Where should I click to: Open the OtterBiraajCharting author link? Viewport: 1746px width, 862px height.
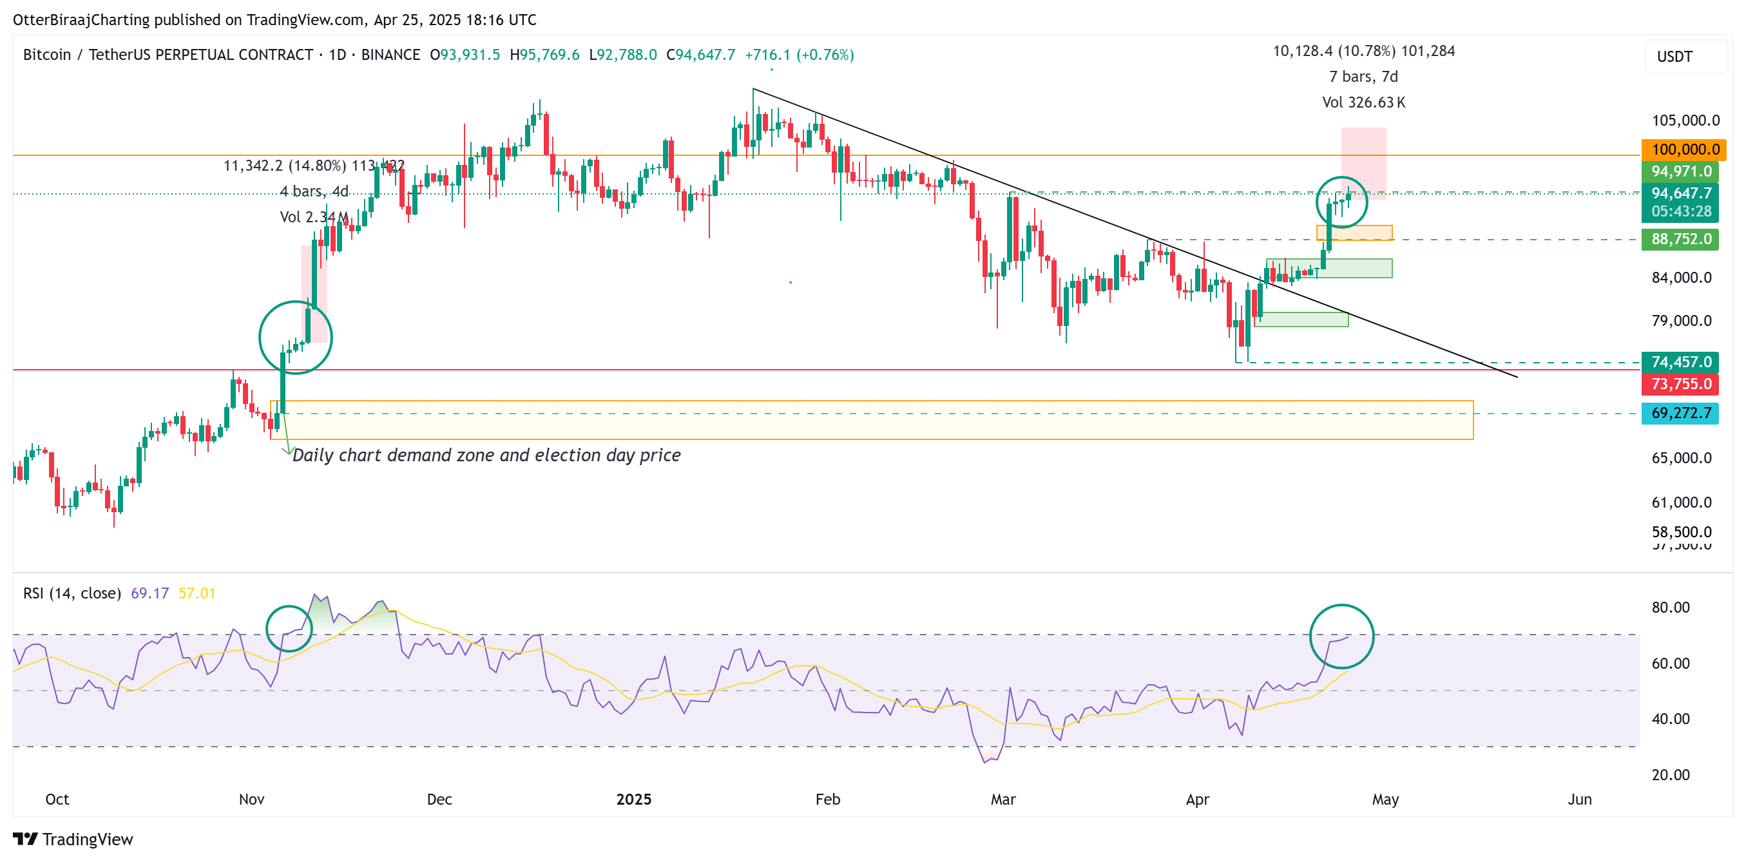pyautogui.click(x=81, y=20)
